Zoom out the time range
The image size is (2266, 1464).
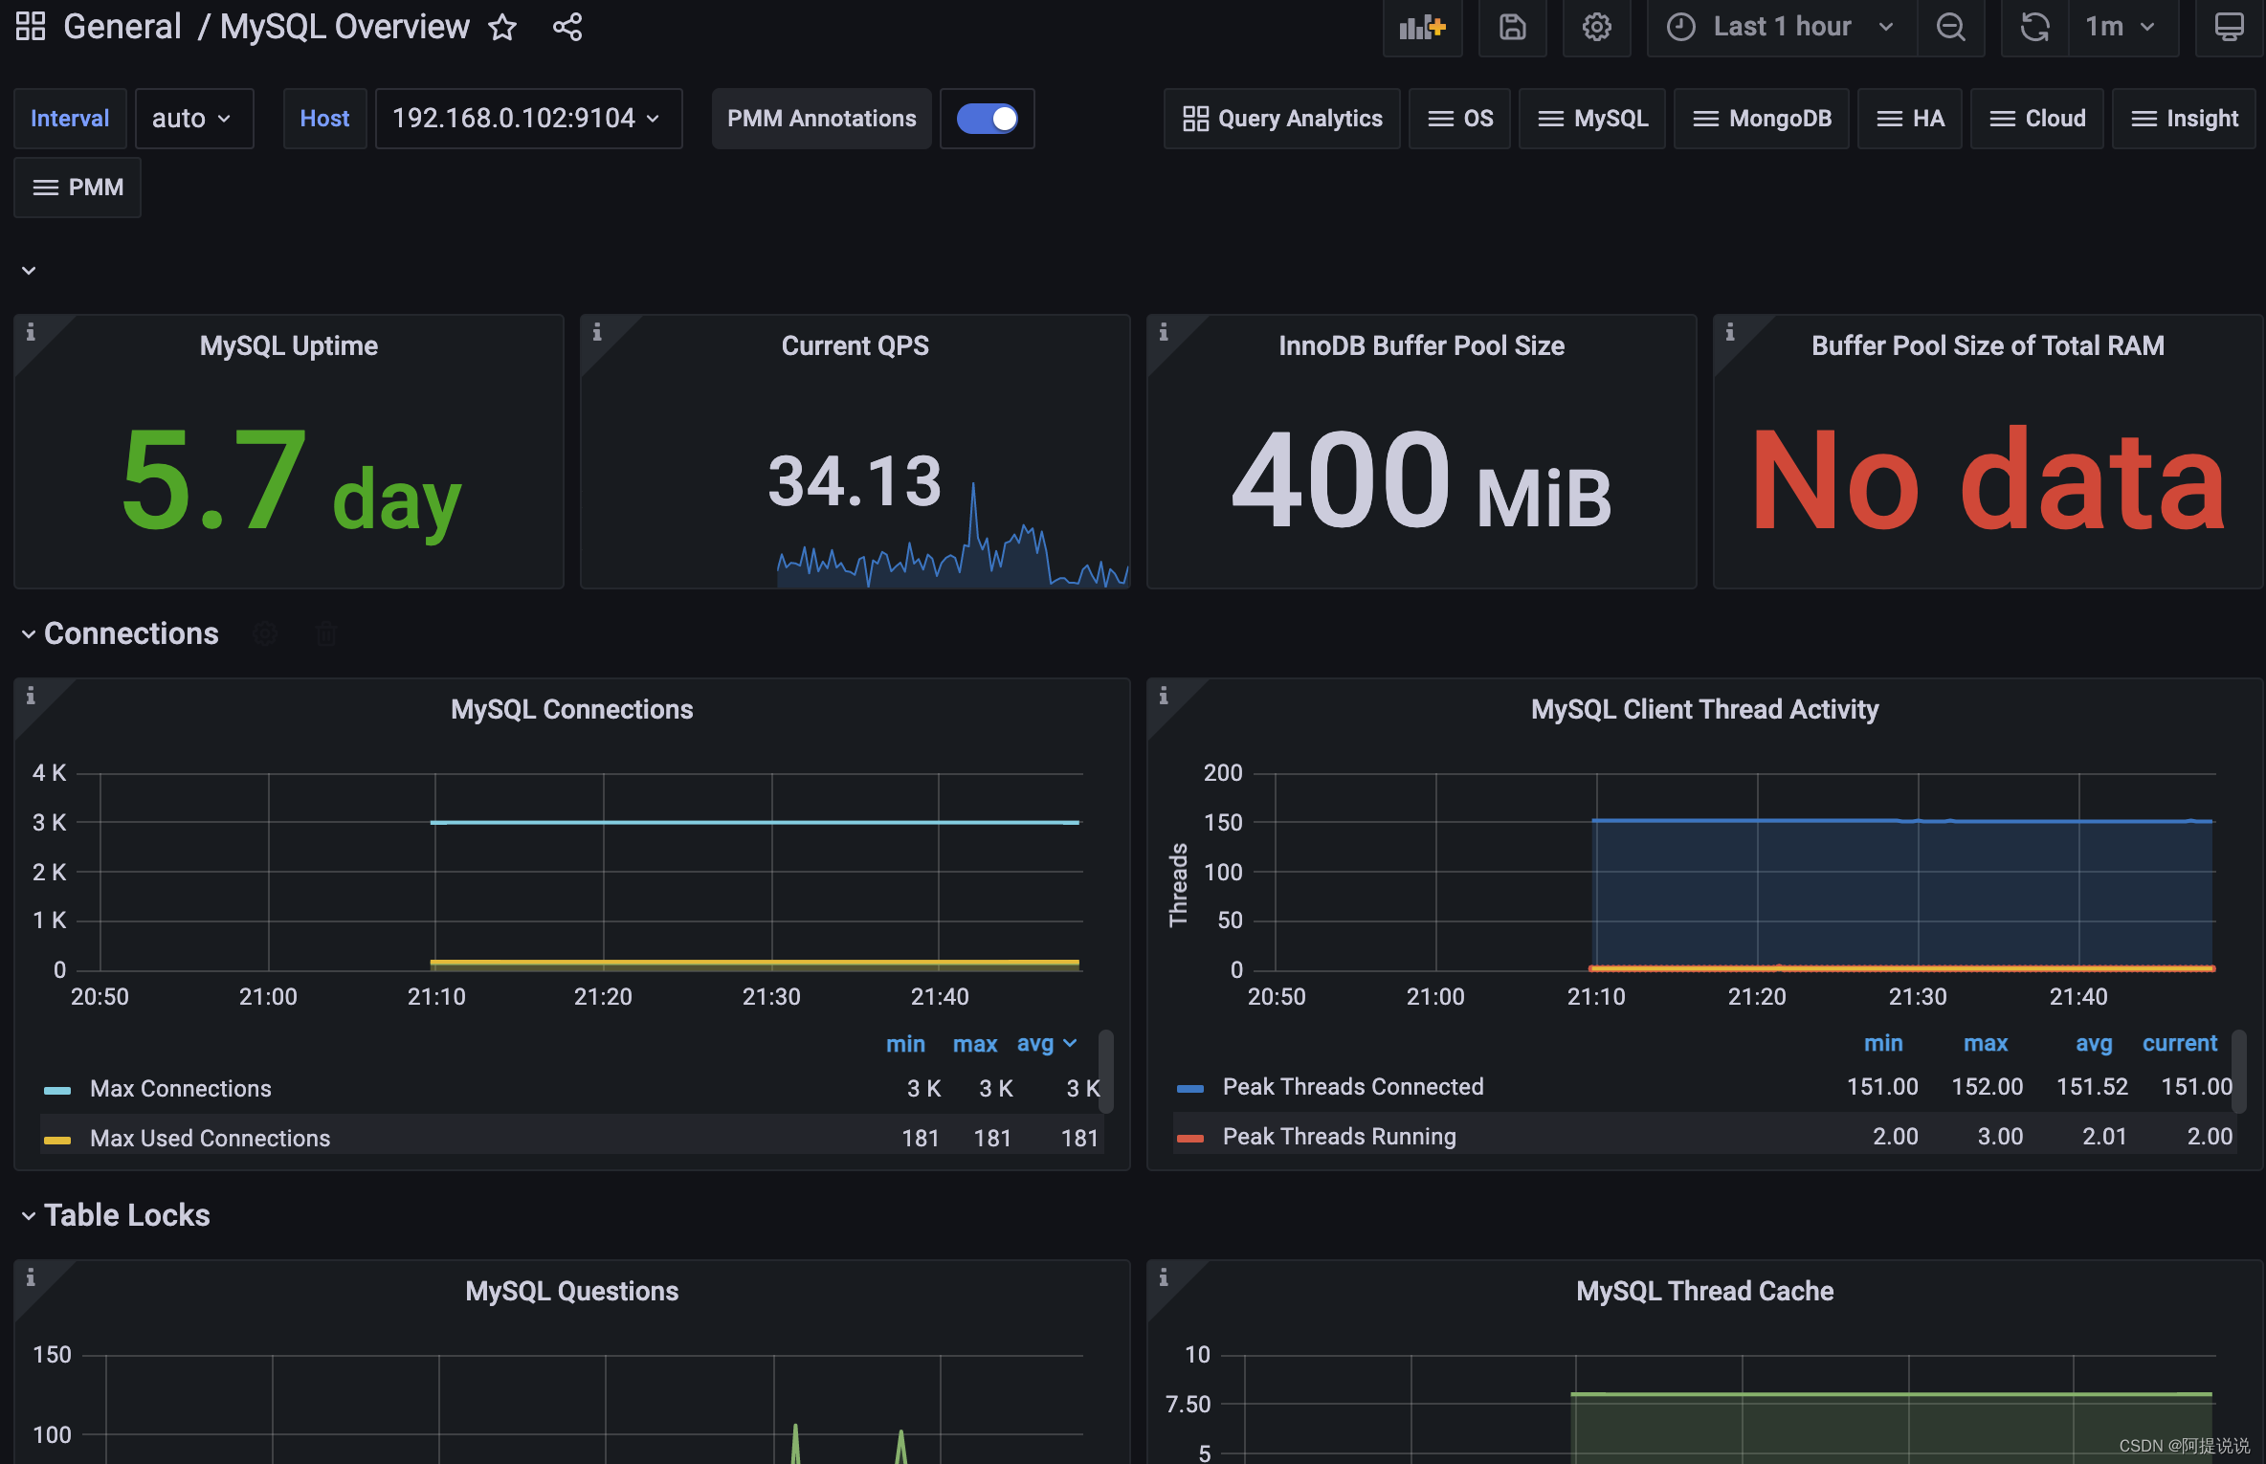(1950, 27)
